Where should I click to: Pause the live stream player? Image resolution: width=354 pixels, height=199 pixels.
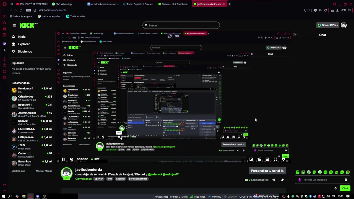pos(63,159)
